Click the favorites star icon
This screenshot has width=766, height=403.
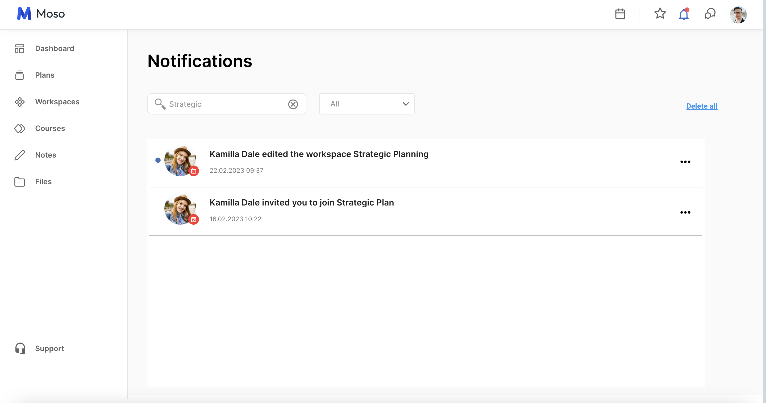click(x=660, y=14)
